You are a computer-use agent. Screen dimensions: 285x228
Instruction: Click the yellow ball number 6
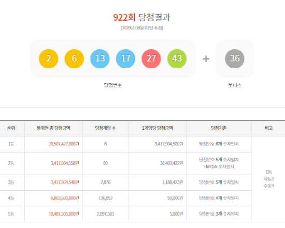[74, 58]
